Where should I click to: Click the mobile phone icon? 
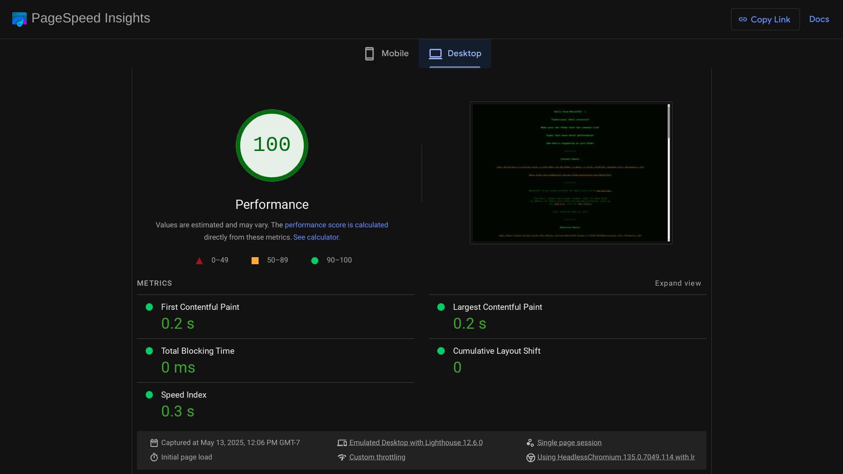click(369, 54)
